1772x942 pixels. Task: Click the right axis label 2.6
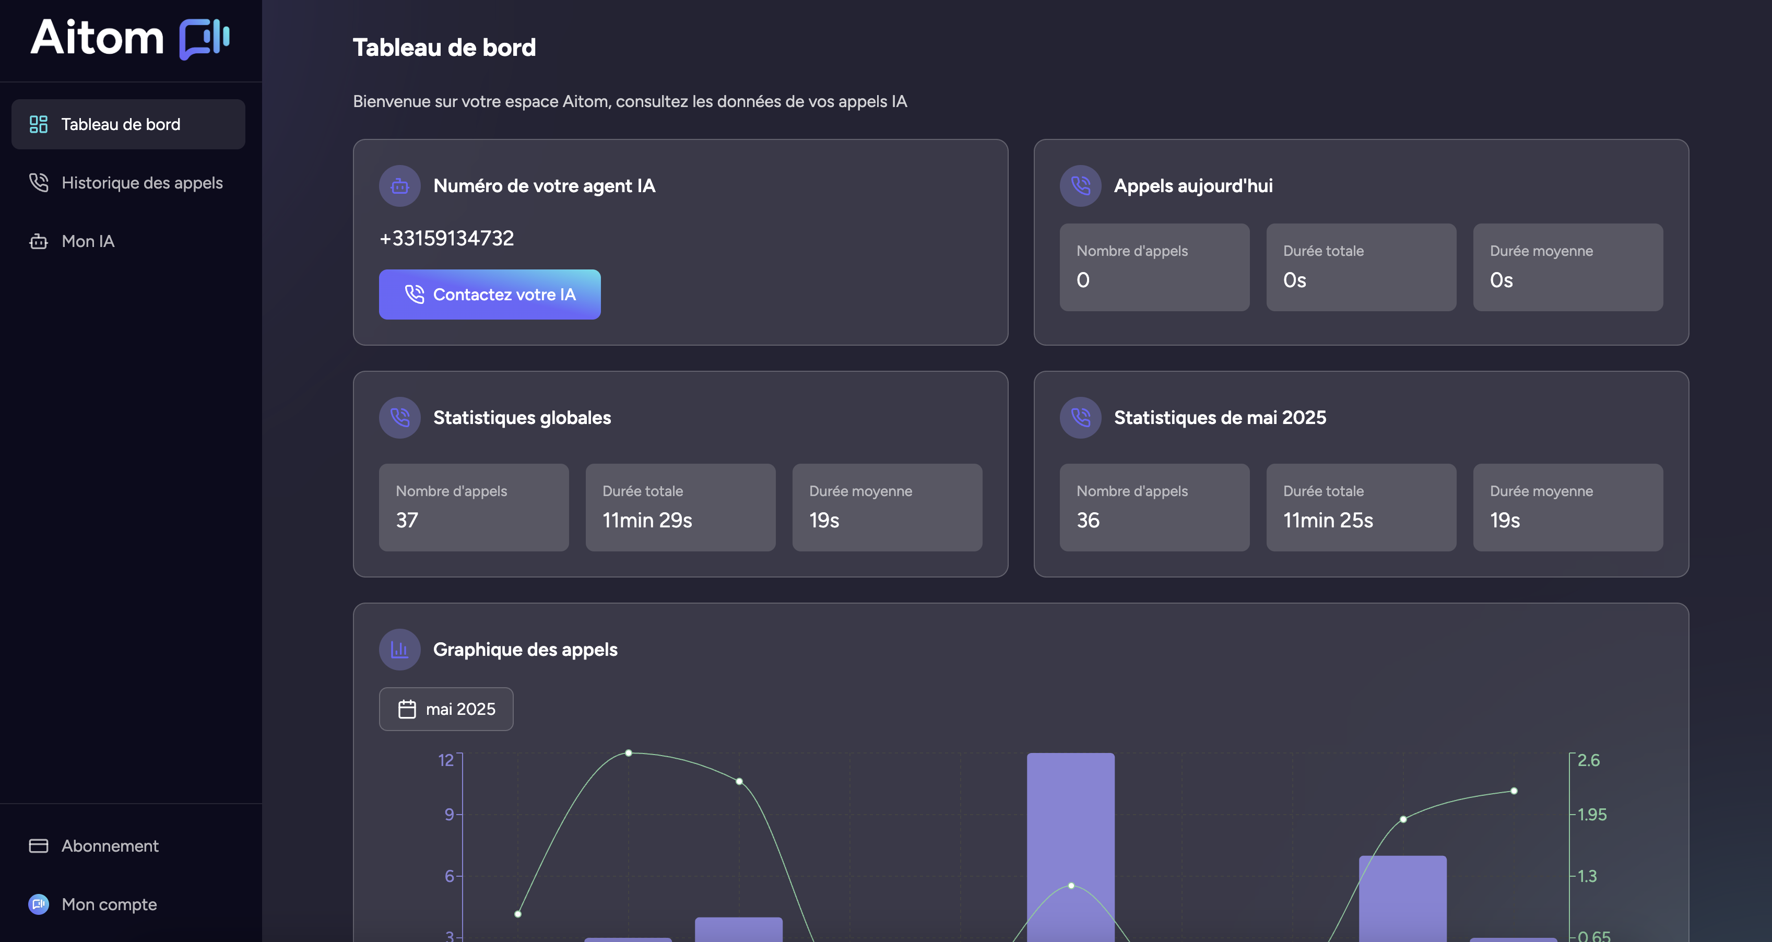(1588, 760)
